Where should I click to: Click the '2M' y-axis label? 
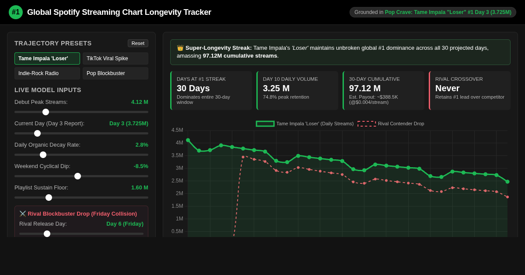tap(179, 193)
